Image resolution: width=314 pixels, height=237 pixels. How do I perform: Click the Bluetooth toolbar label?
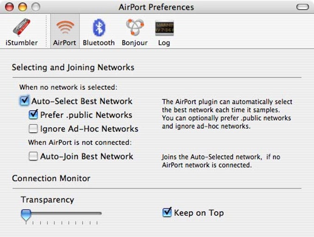pos(99,43)
